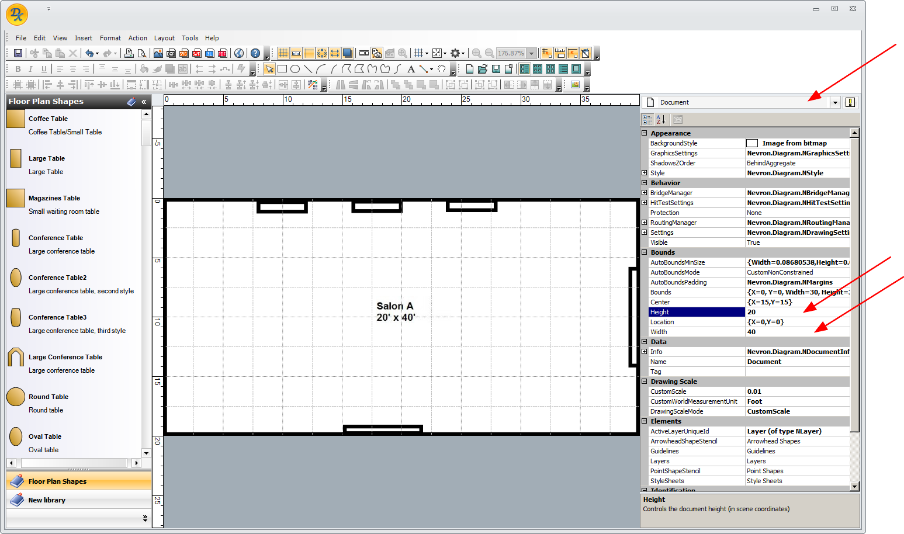This screenshot has height=534, width=904.
Task: Click the Print icon
Action: [129, 53]
